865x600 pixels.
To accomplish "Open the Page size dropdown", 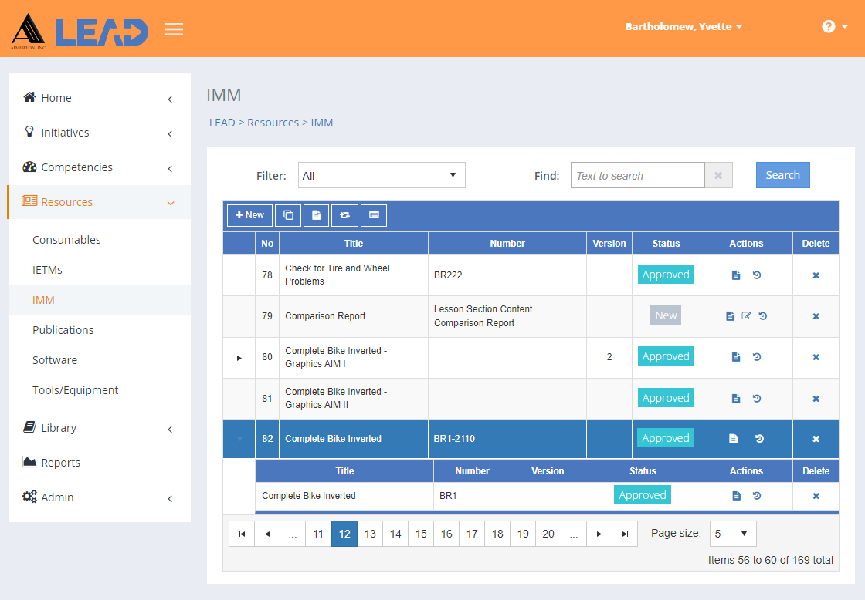I will coord(733,534).
